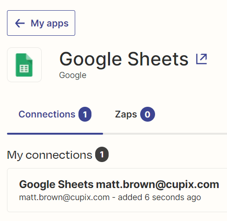The height and width of the screenshot is (221, 227).
Task: Open the Google Sheets external link icon
Action: coord(201,59)
